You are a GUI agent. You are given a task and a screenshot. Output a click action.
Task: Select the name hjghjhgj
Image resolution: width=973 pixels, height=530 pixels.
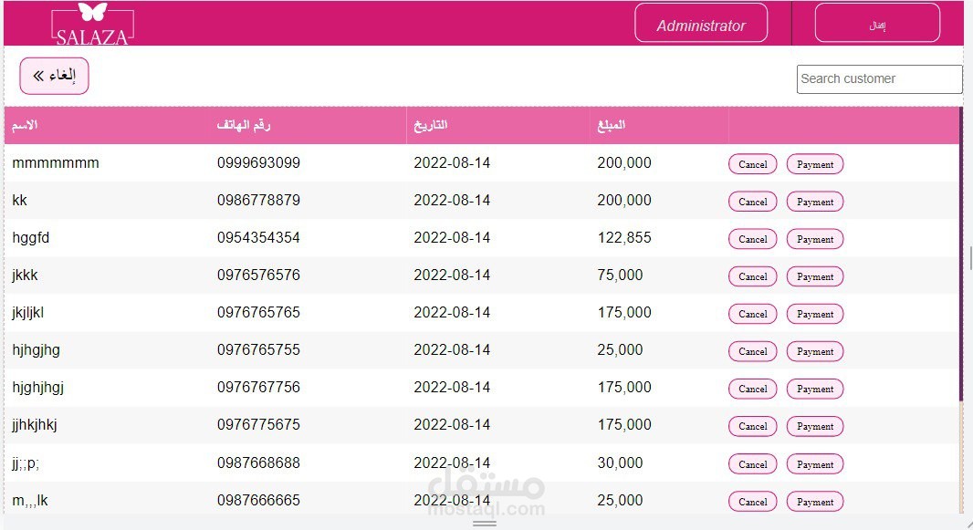point(37,388)
